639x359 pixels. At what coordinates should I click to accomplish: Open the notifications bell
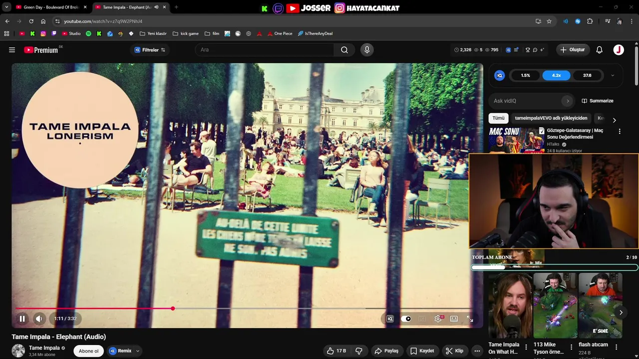click(x=600, y=50)
